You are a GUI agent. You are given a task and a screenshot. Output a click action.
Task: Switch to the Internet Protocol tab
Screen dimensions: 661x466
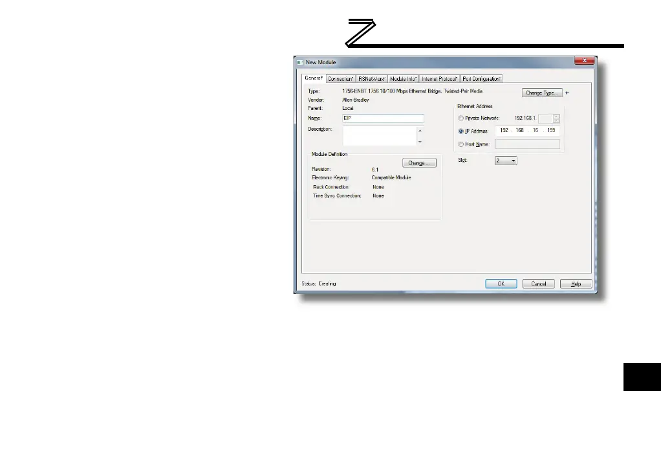pyautogui.click(x=439, y=79)
